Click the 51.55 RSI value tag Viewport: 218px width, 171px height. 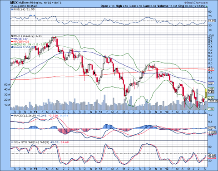[x=212, y=21]
